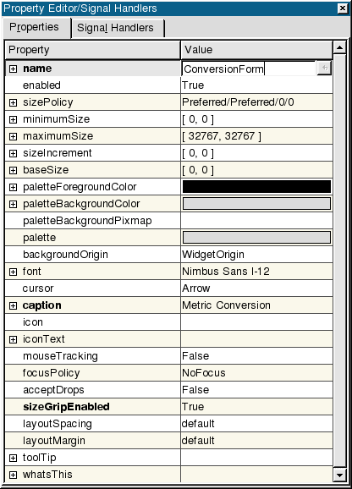Expand the minimumSize property row

click(13, 119)
